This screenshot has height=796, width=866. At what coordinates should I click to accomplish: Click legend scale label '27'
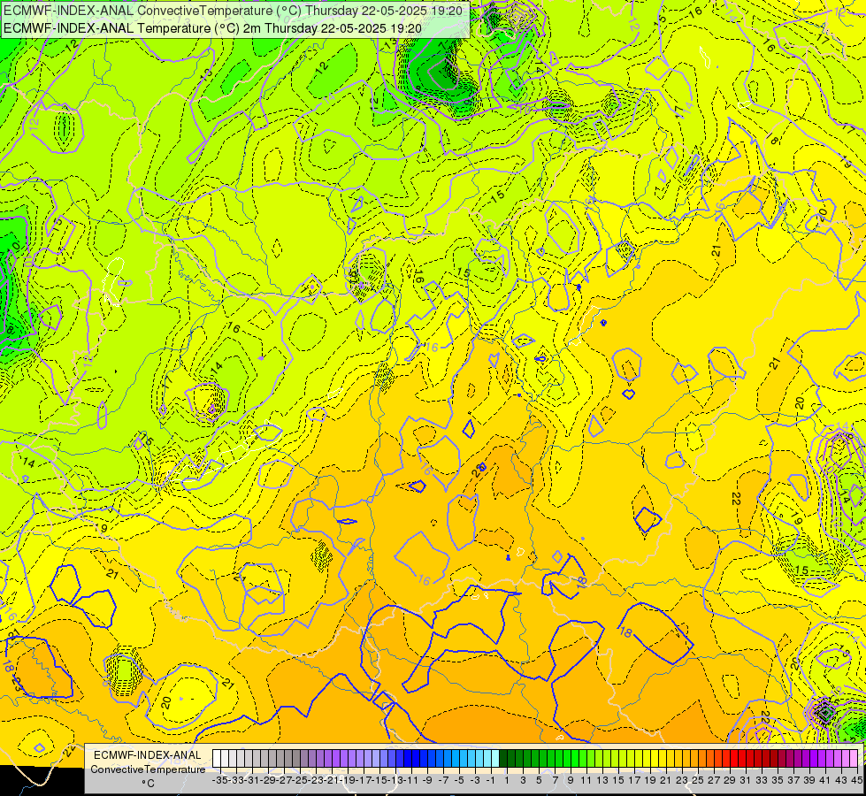coord(714,781)
